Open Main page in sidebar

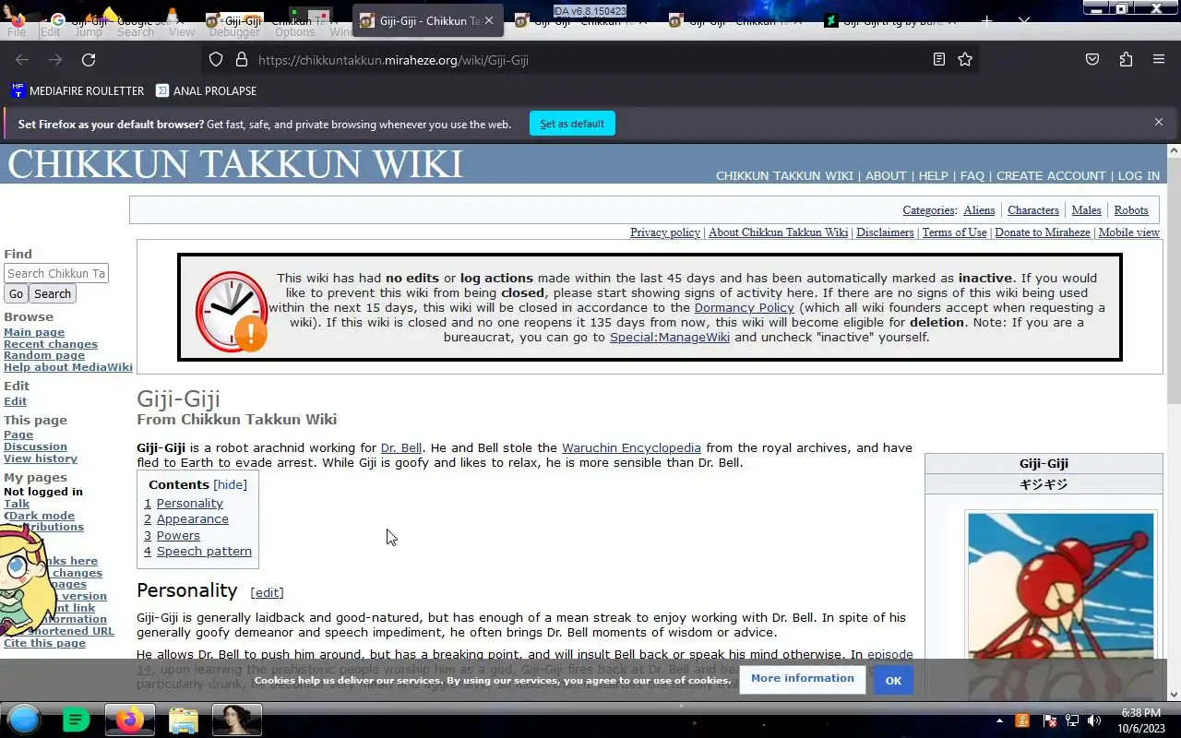coord(34,332)
